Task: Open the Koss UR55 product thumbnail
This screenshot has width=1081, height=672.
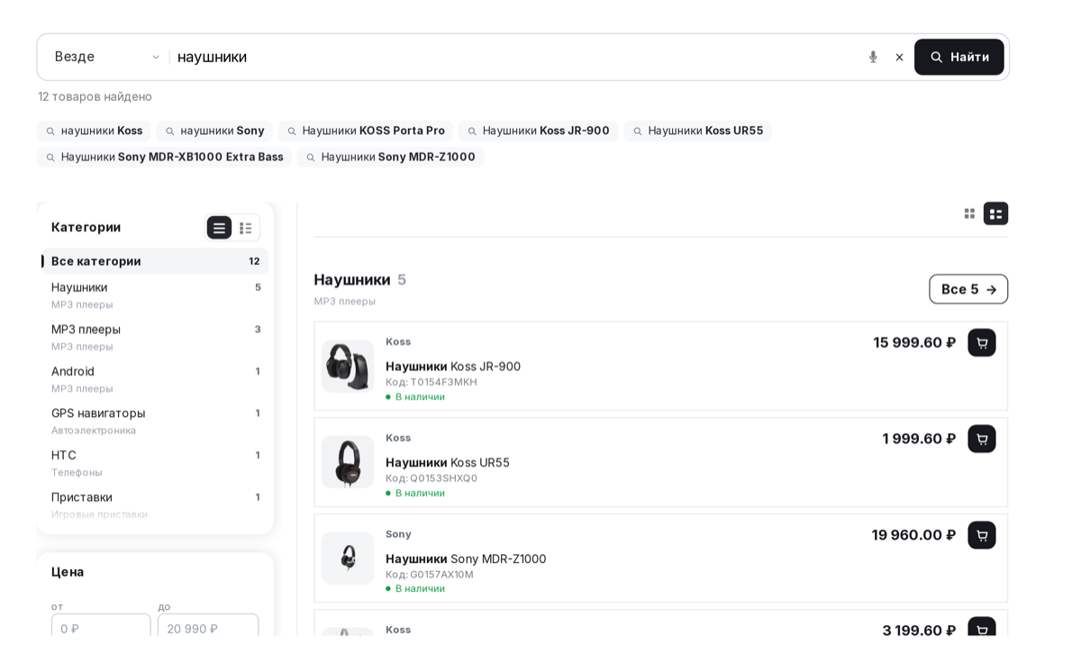Action: coord(348,462)
